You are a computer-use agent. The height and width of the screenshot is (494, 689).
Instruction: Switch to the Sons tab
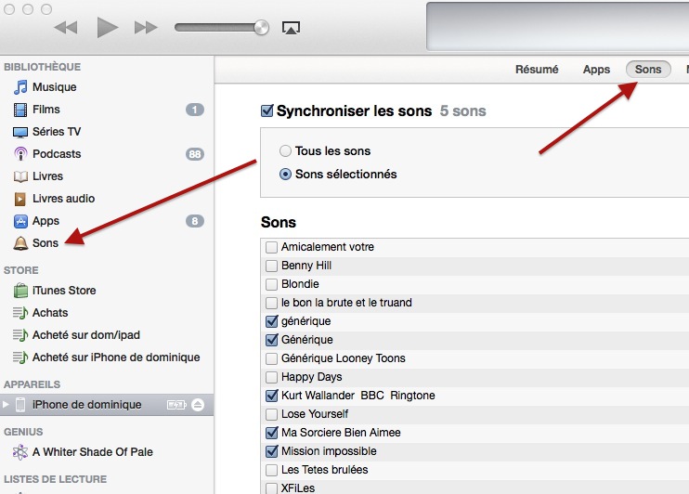click(x=648, y=70)
